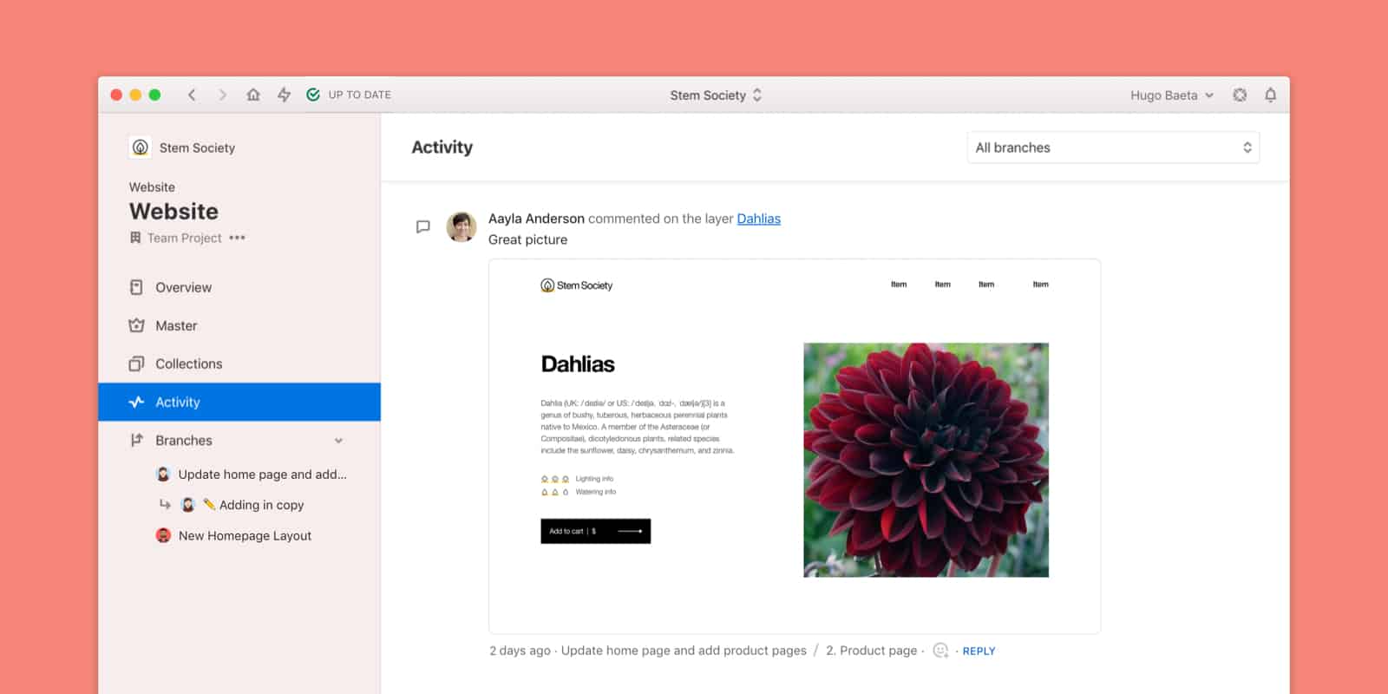Click the Stem Society organization logo icon
Screen dimensions: 1388x694
(x=141, y=147)
